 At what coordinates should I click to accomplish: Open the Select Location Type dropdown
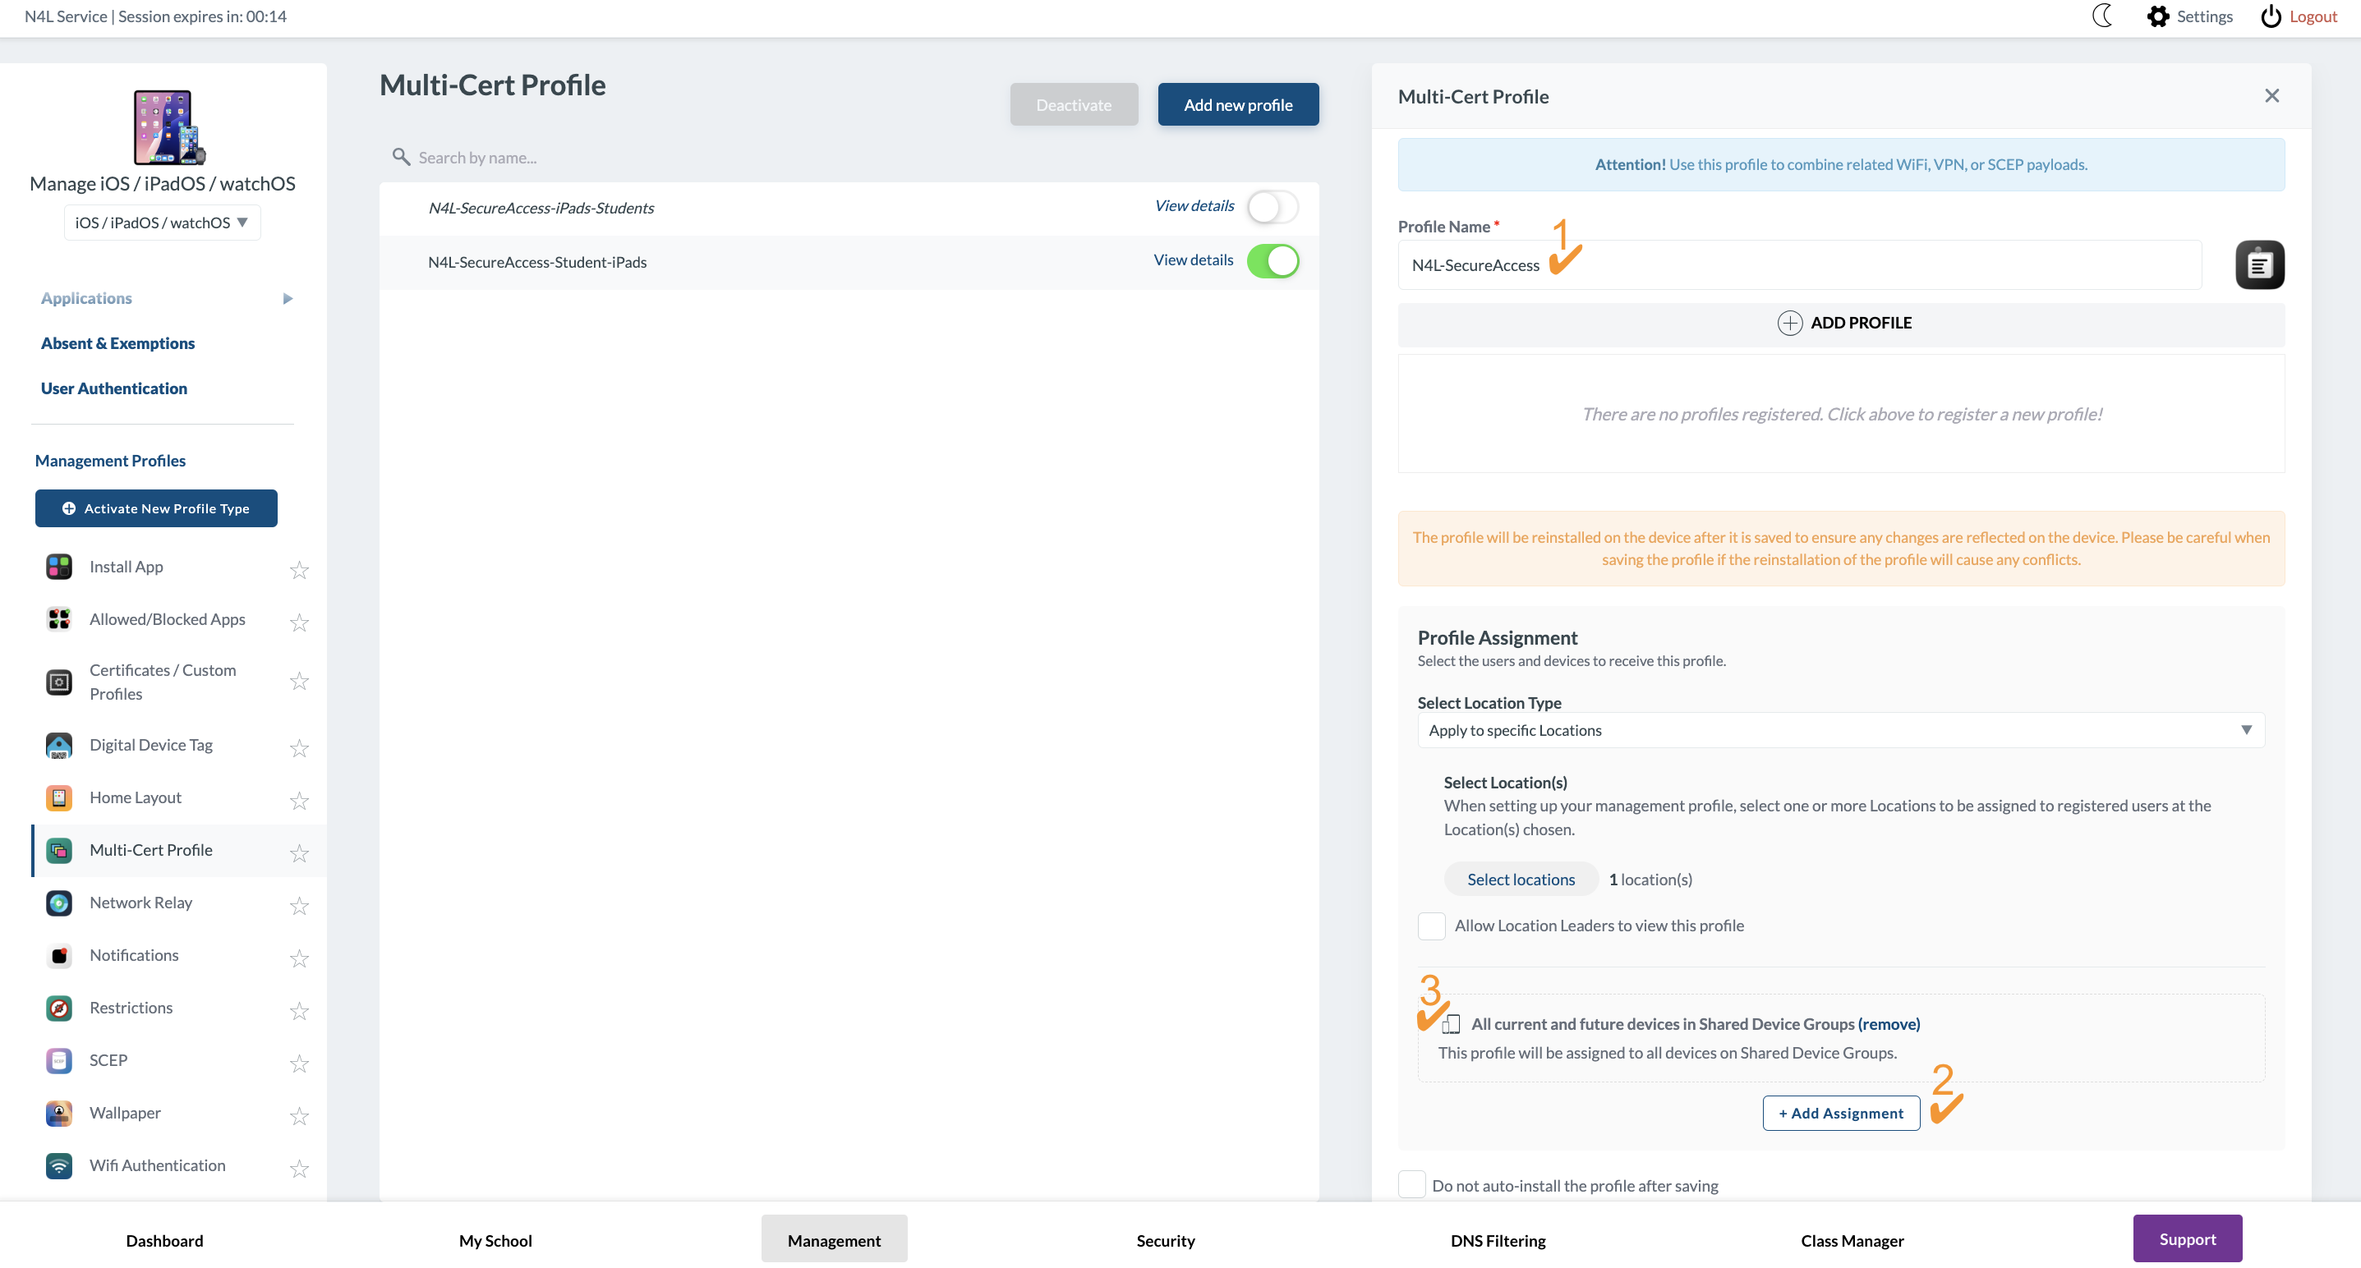point(1839,730)
